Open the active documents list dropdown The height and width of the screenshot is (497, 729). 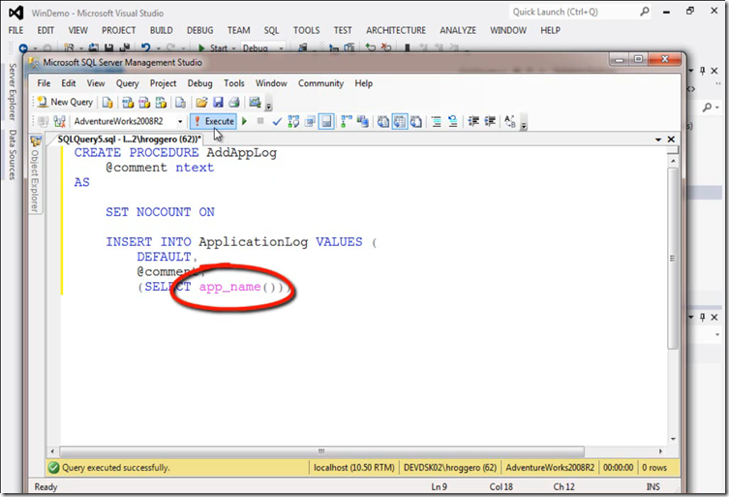658,140
